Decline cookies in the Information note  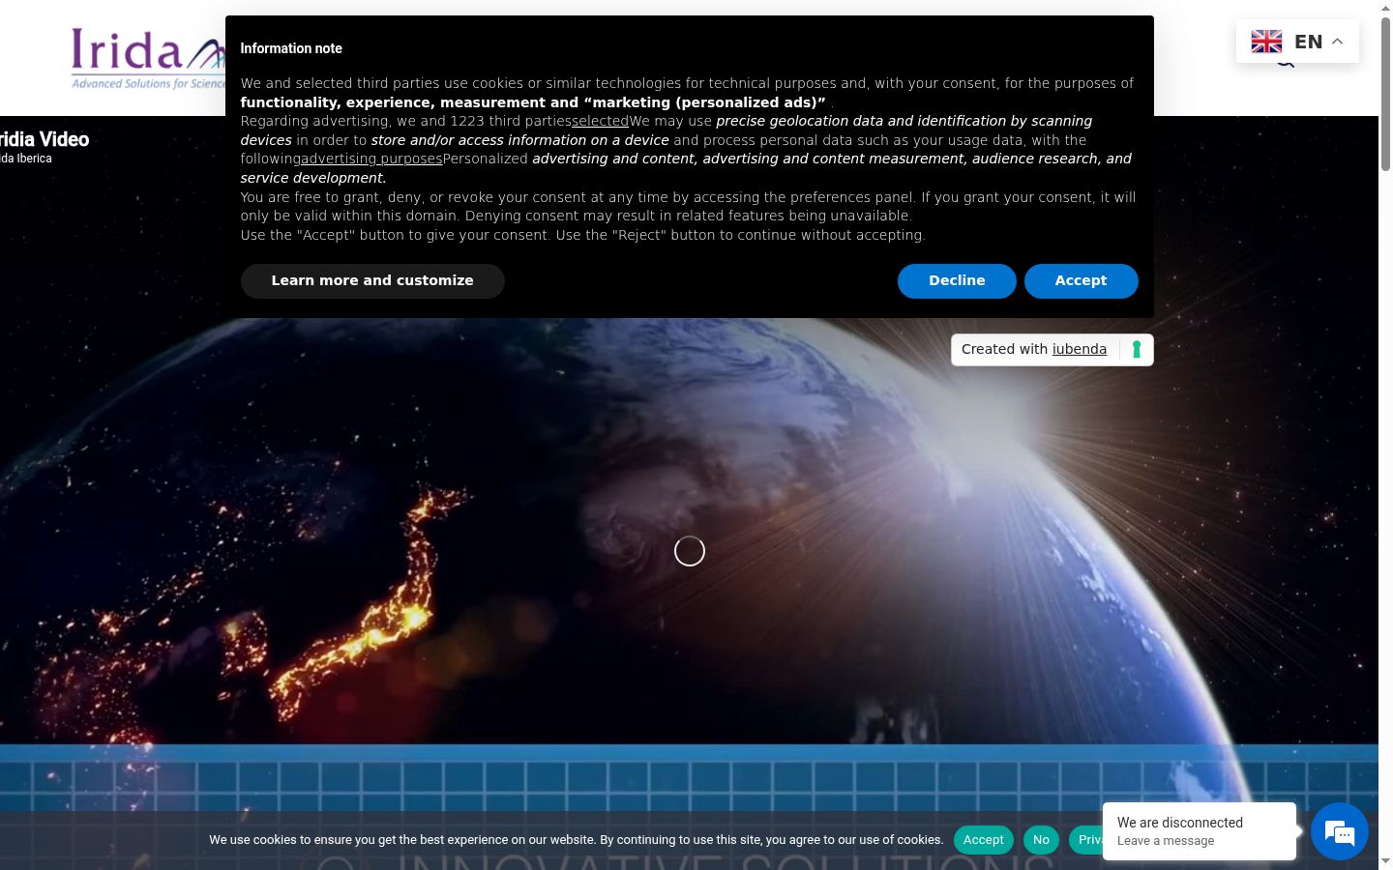tap(957, 281)
